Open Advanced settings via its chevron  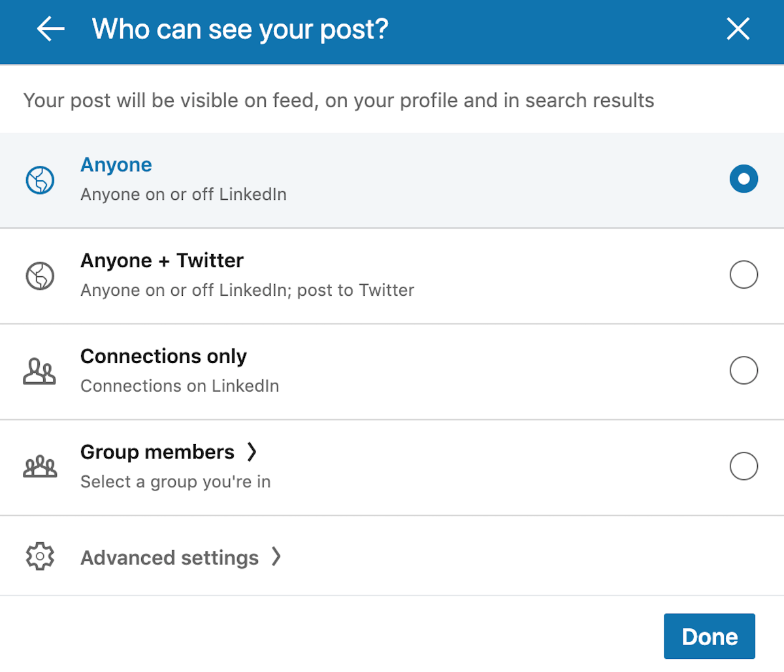point(277,556)
